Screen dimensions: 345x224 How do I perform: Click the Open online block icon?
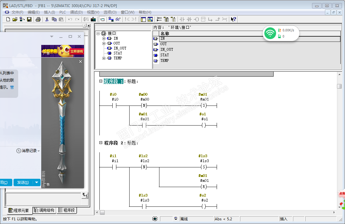pyautogui.click(x=22, y=19)
